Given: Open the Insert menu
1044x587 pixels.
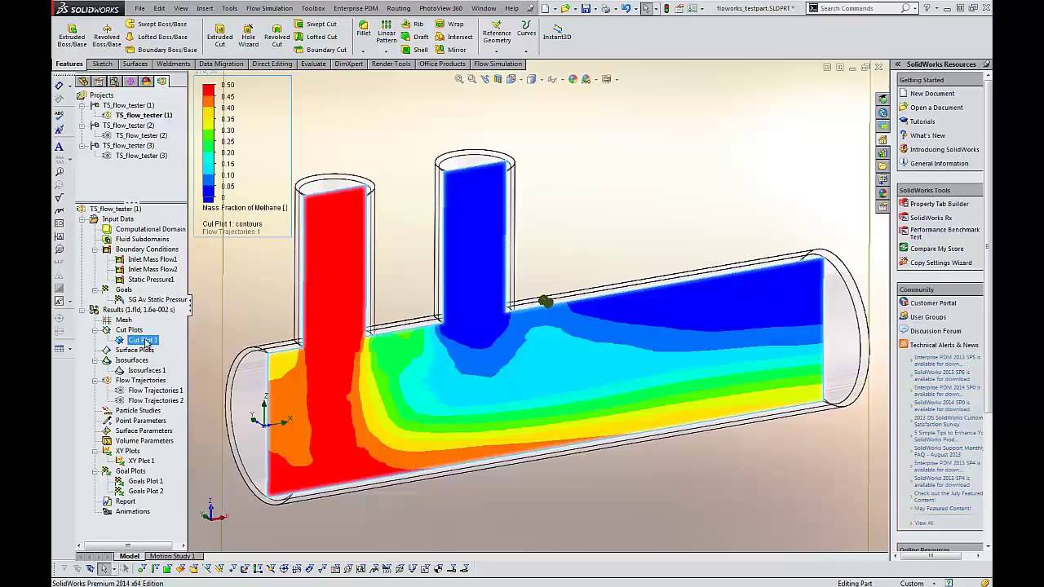Looking at the screenshot, I should coord(205,8).
